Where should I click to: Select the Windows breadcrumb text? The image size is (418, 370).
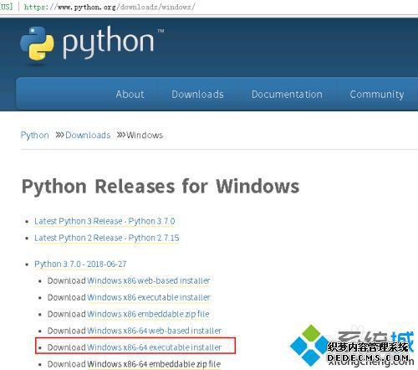[x=145, y=135]
